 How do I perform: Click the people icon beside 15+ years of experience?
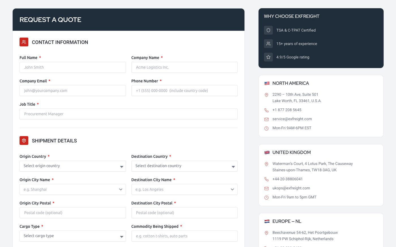point(268,44)
